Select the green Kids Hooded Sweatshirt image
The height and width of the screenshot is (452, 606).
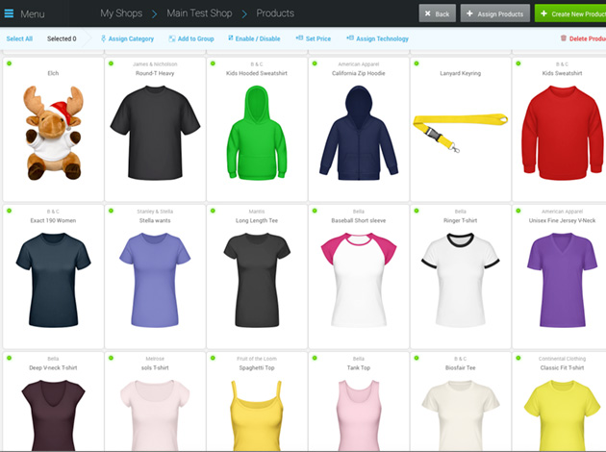(257, 133)
